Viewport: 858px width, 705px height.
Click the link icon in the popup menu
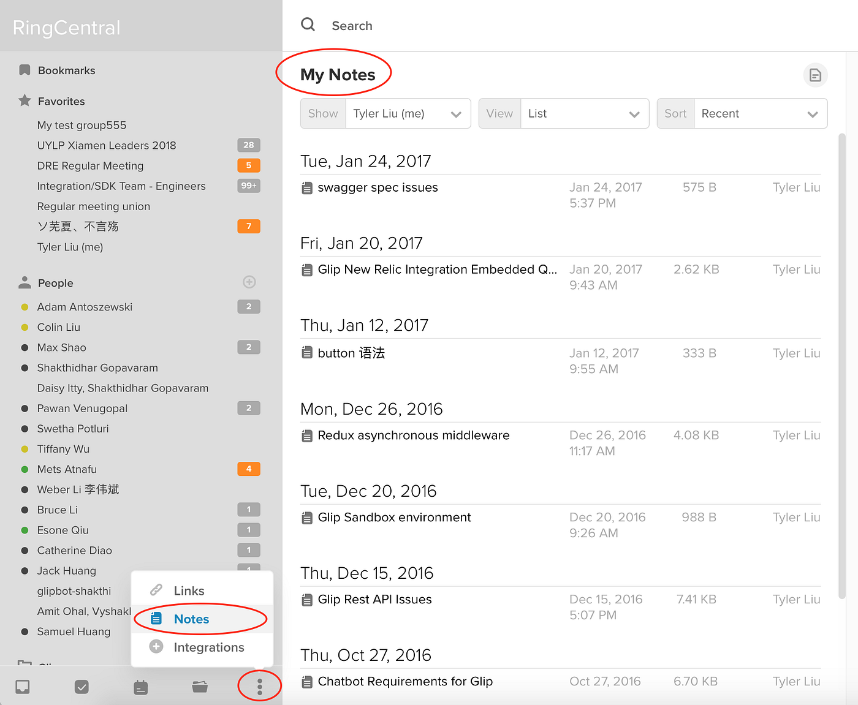(x=156, y=590)
